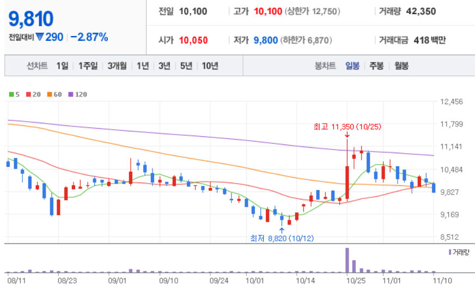Click the 10/14 date axis label
The height and width of the screenshot is (296, 475).
[306, 281]
